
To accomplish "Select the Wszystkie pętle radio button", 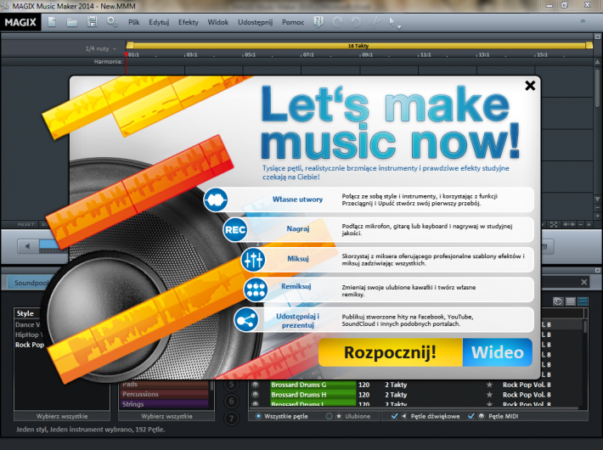I will click(258, 416).
